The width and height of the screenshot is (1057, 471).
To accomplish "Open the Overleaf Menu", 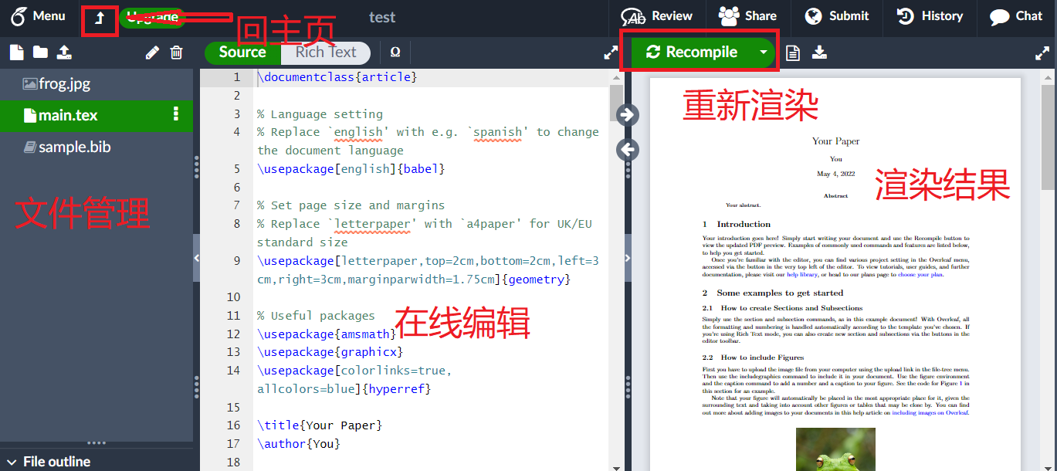I will pyautogui.click(x=37, y=16).
